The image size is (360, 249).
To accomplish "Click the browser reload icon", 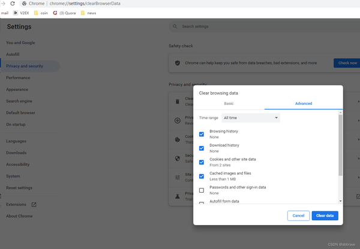I will click(x=14, y=4).
